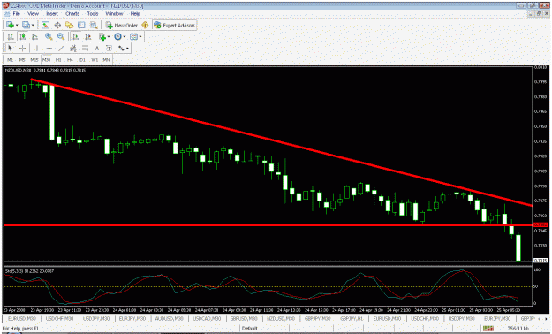Select the Vertical Line tool
552x334 pixels.
36,49
